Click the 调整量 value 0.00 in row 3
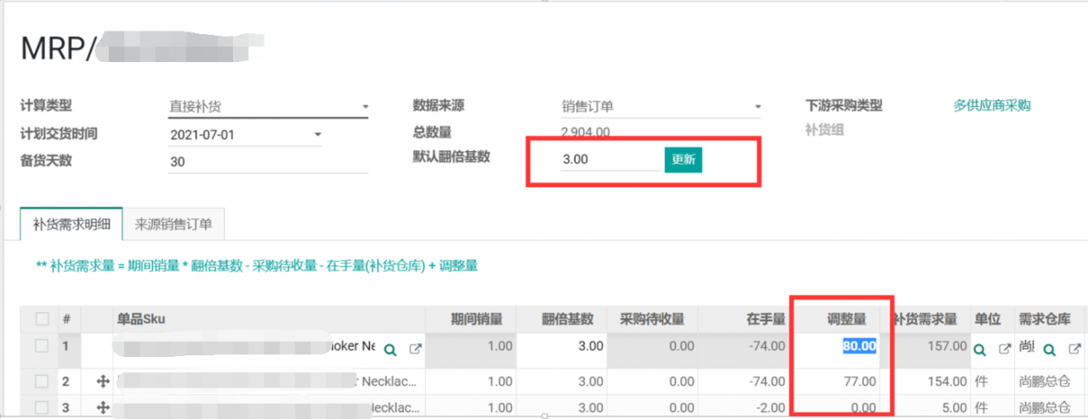 point(864,407)
